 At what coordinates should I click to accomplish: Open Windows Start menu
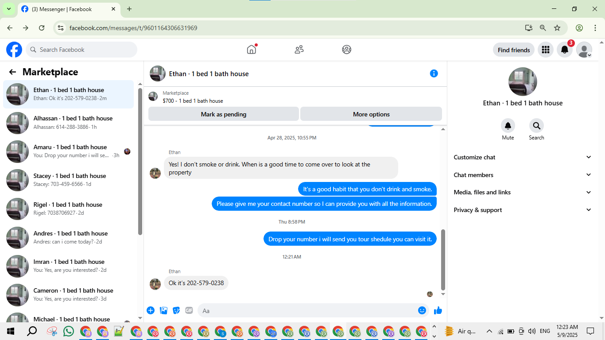pos(11,331)
